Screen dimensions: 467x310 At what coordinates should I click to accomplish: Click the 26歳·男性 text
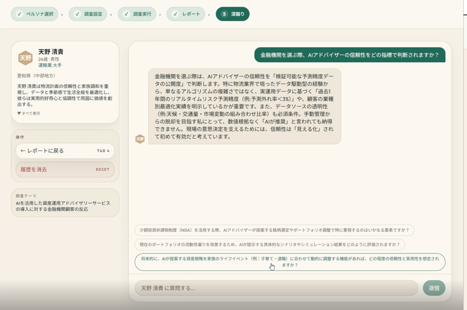(x=49, y=59)
